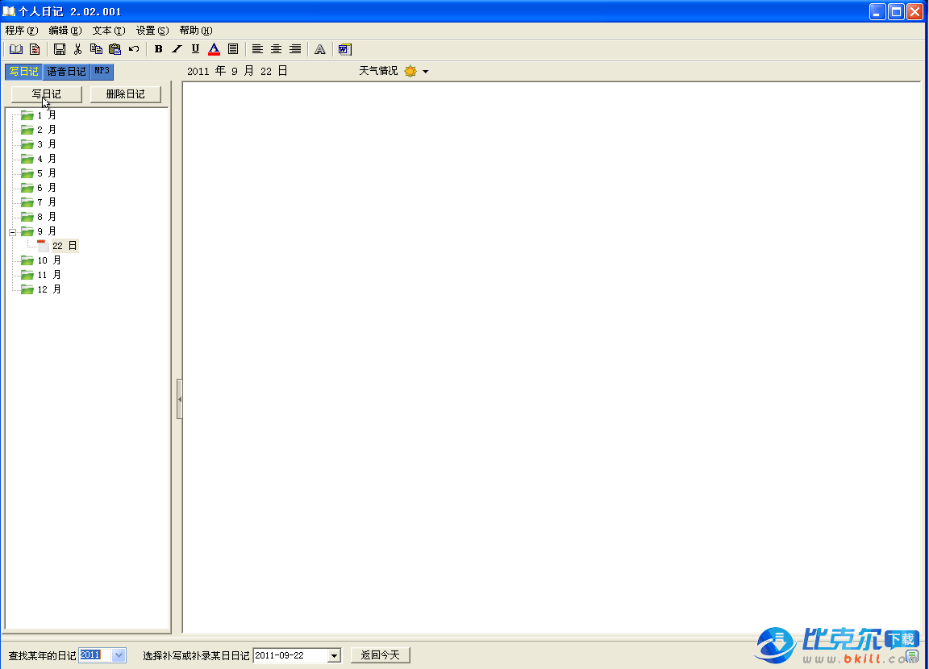Click the Save diary floppy disk icon
This screenshot has height=669, width=929.
(60, 49)
